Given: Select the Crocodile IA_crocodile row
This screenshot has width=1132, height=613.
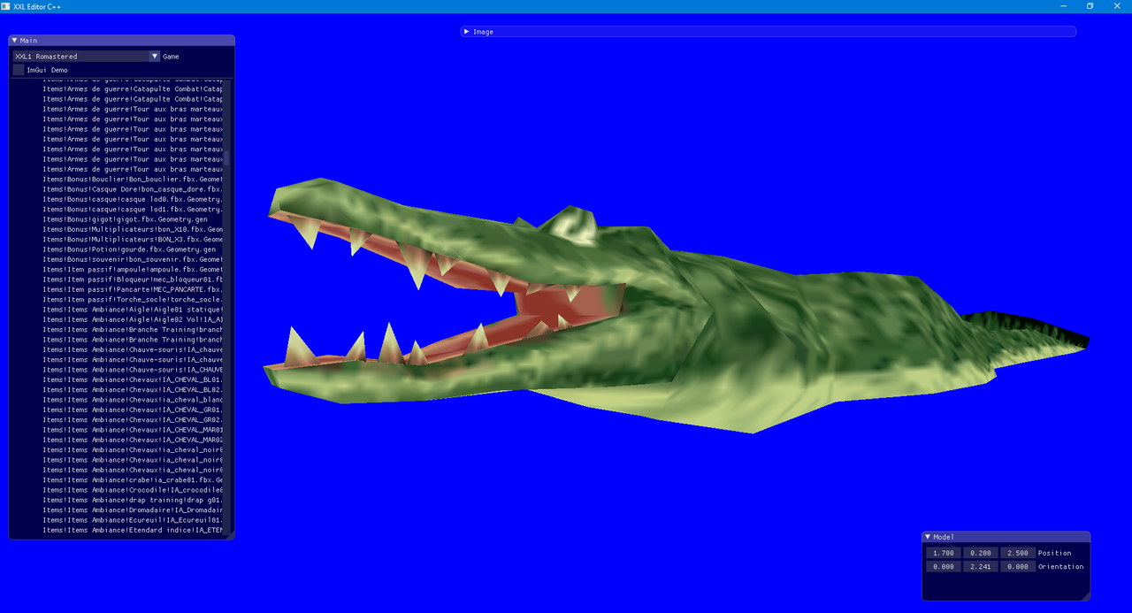Looking at the screenshot, I should (133, 490).
